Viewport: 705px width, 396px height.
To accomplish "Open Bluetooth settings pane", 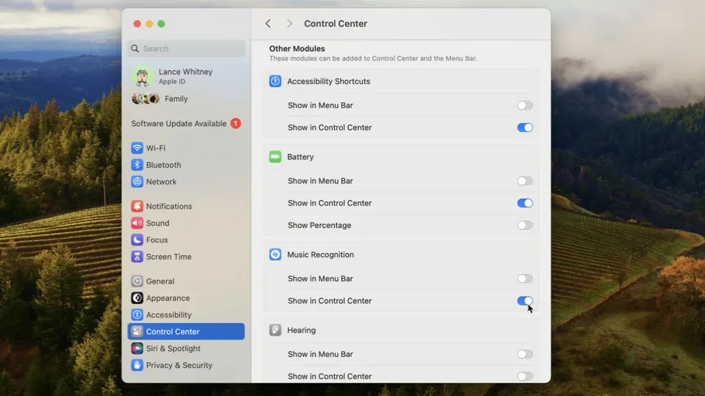I will tap(186, 165).
